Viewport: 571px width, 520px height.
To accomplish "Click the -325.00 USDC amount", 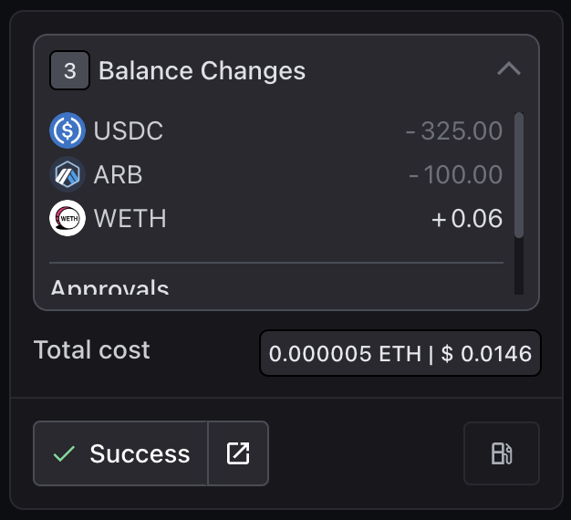I will pyautogui.click(x=454, y=131).
